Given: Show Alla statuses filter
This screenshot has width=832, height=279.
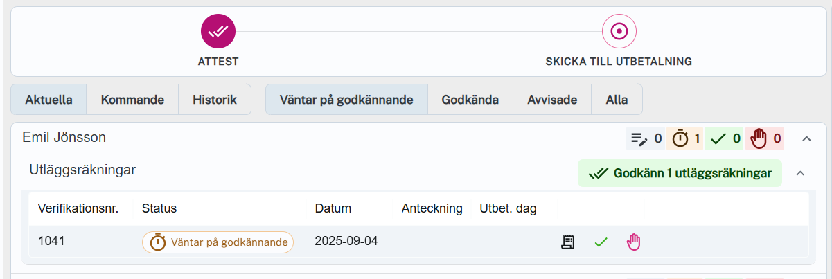Looking at the screenshot, I should (x=617, y=100).
